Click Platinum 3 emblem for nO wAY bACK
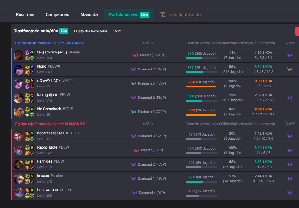299x208 pixels. point(134,83)
